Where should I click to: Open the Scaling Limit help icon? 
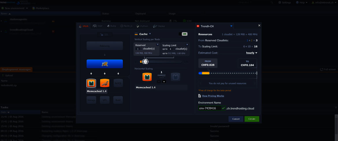tap(187, 45)
